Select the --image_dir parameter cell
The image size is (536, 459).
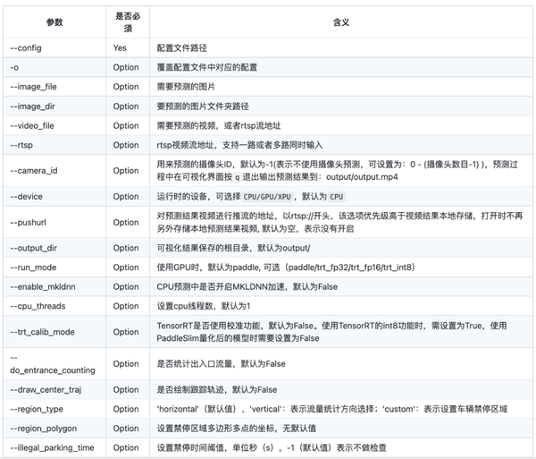(x=54, y=106)
